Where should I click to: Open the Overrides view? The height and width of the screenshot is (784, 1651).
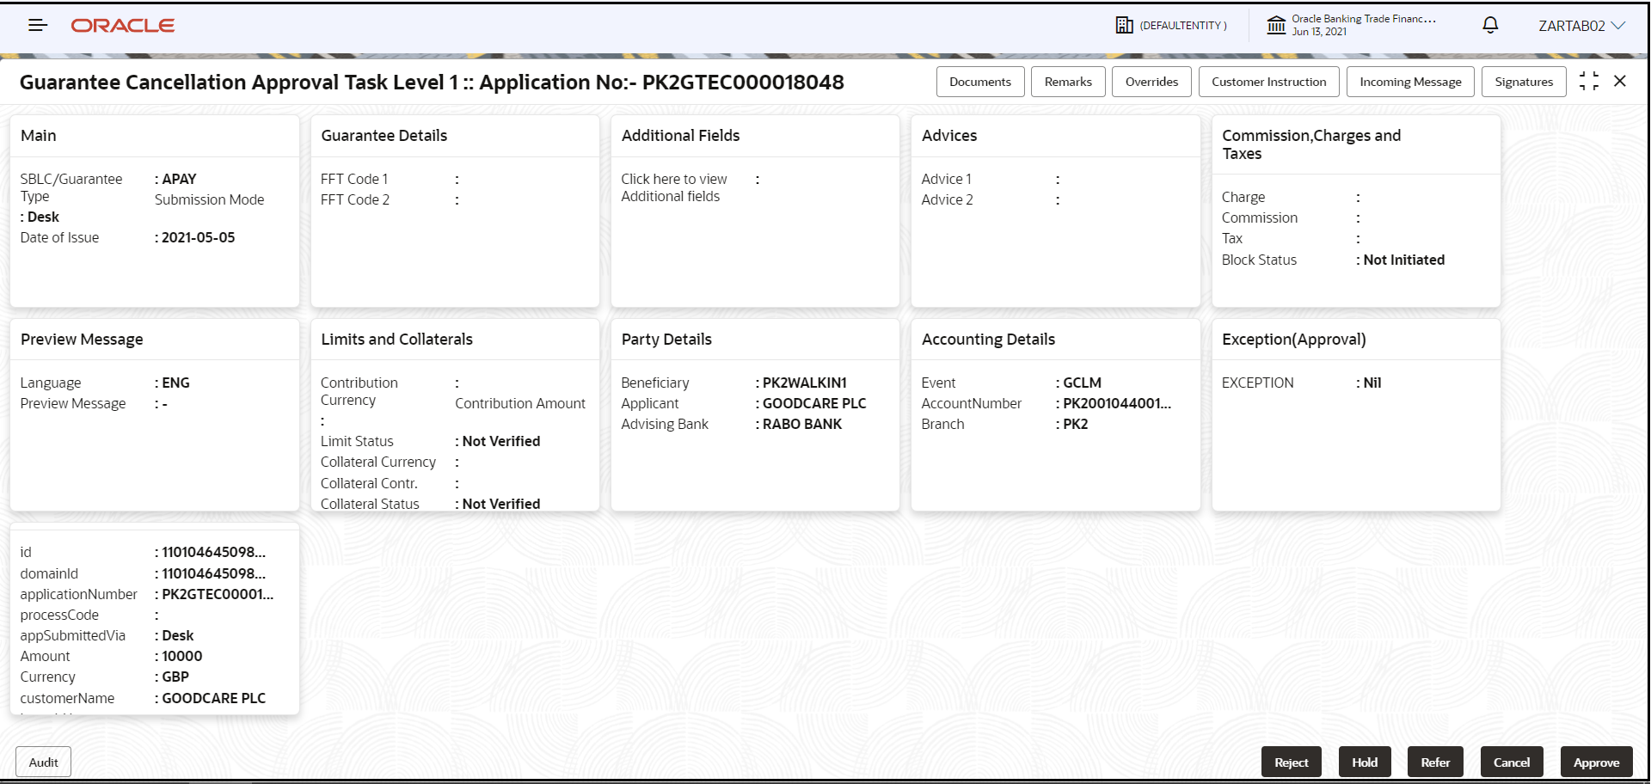pos(1151,81)
